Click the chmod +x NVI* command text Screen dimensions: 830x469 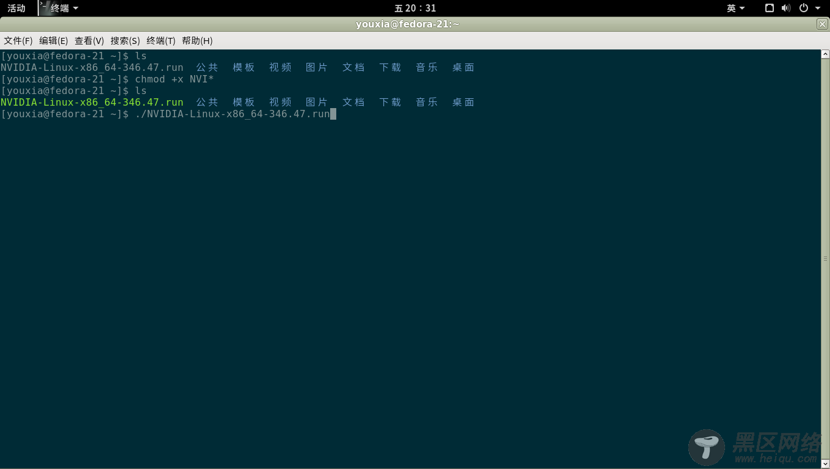[175, 79]
